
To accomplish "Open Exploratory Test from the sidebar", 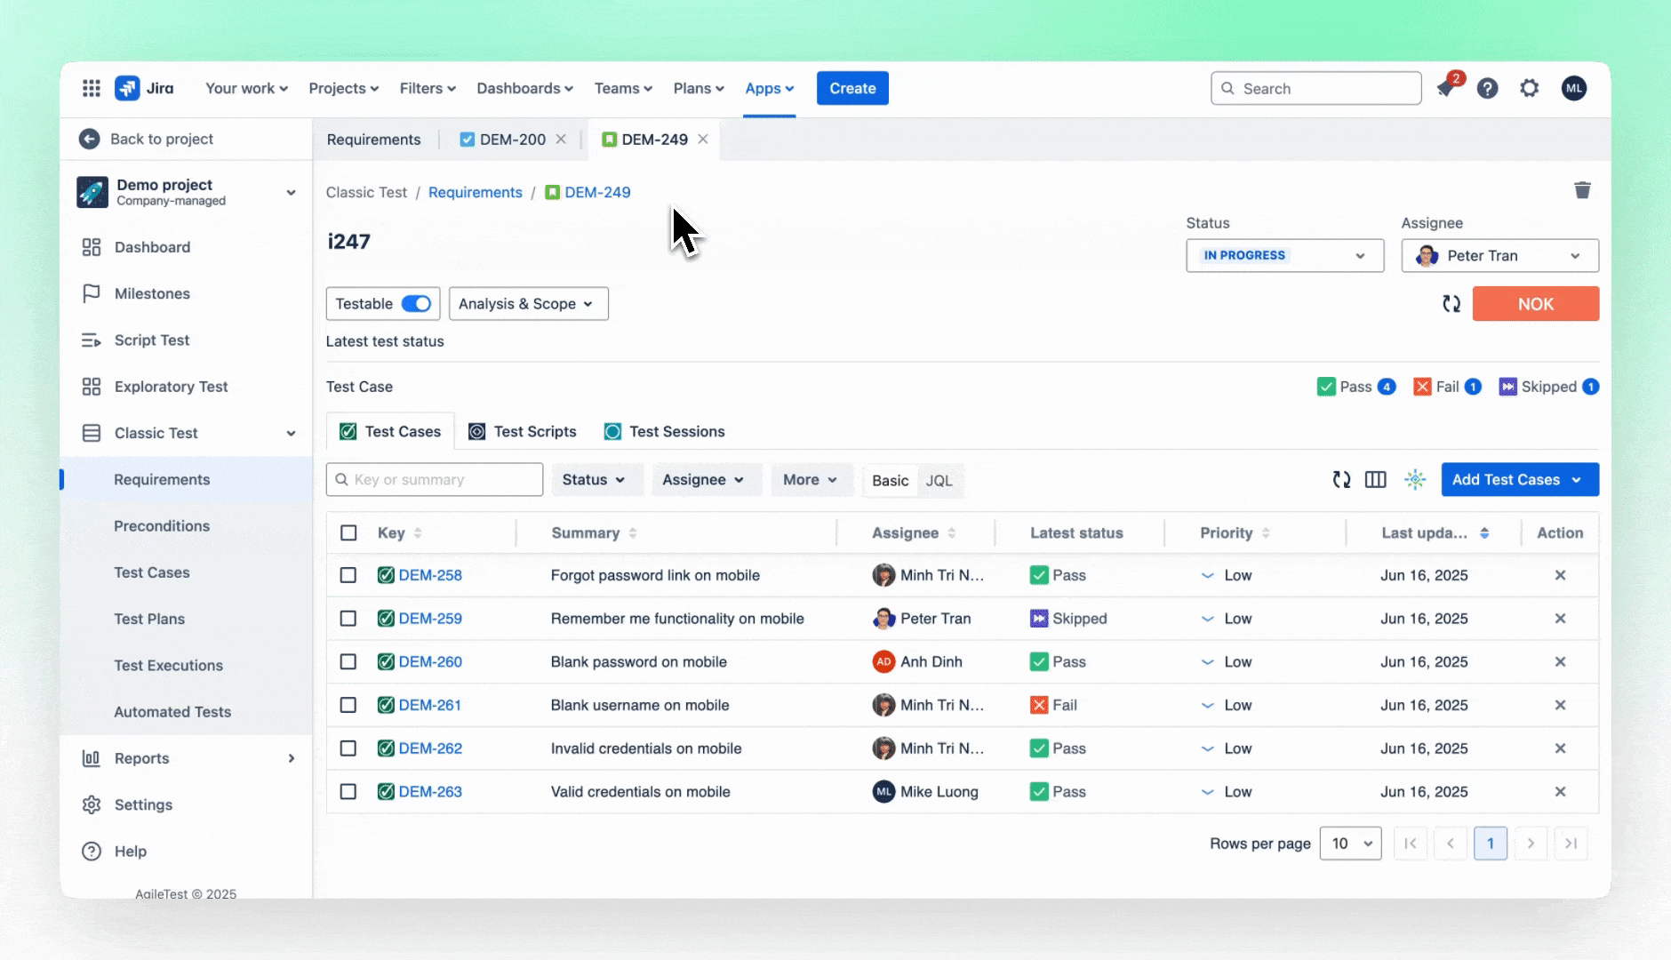I will (x=170, y=386).
